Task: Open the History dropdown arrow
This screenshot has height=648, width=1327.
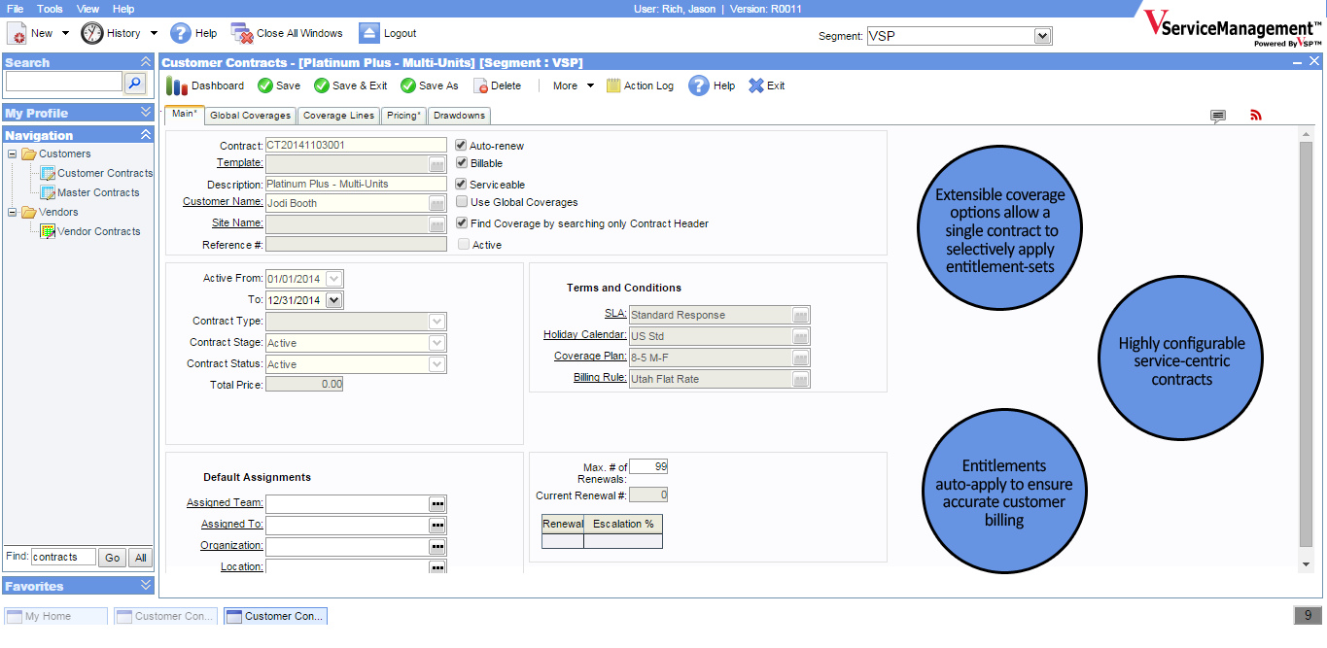Action: click(x=154, y=33)
